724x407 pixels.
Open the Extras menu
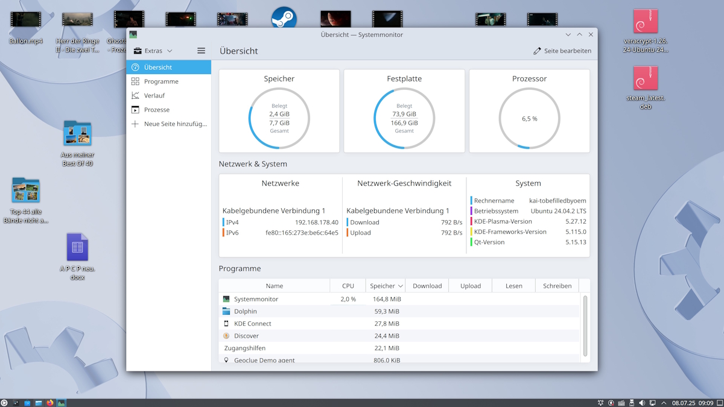pos(151,51)
